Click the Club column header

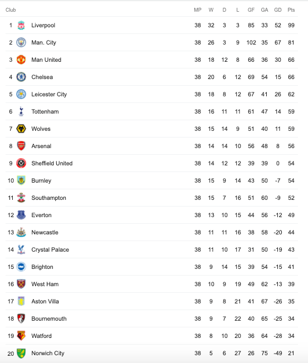click(11, 9)
